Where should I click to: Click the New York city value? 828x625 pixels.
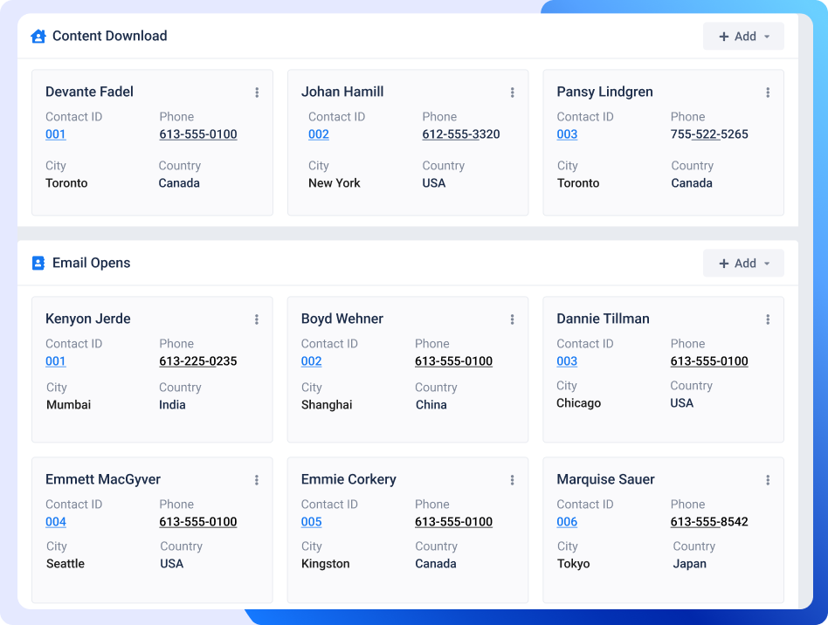[335, 183]
